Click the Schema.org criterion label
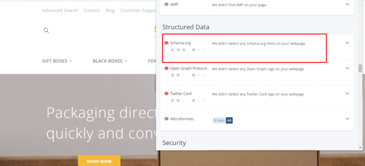 pyautogui.click(x=181, y=43)
